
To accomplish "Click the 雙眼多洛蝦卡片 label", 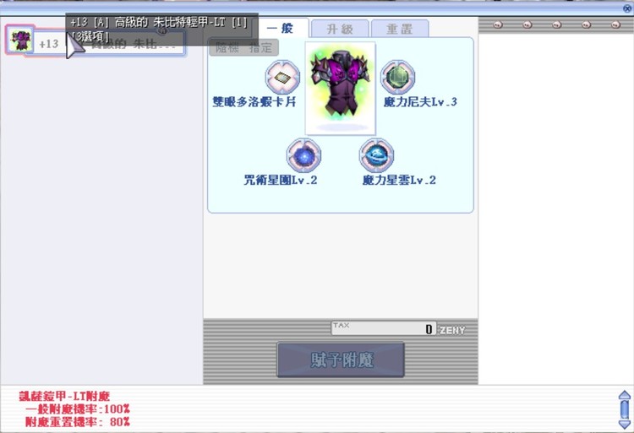I will [254, 101].
